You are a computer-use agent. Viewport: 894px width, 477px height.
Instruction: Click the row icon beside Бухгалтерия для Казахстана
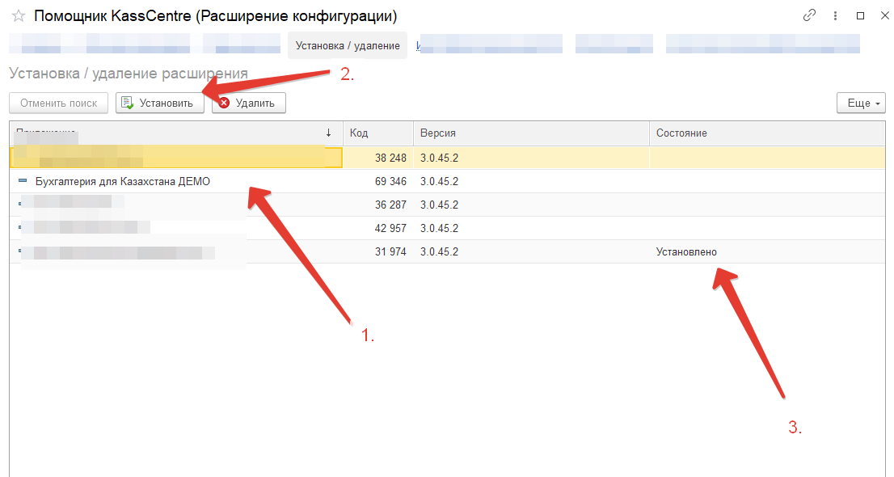point(23,181)
